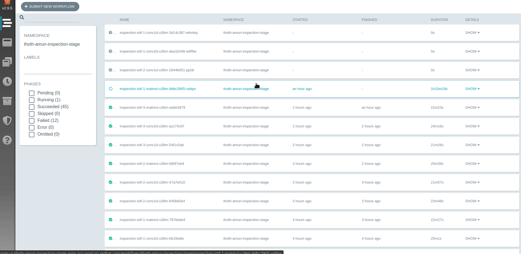Click the search magnifier icon

(22, 17)
